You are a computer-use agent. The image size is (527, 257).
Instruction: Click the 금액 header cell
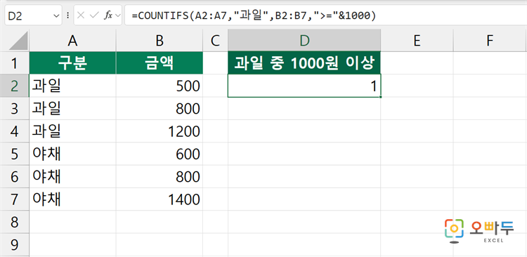click(x=160, y=62)
